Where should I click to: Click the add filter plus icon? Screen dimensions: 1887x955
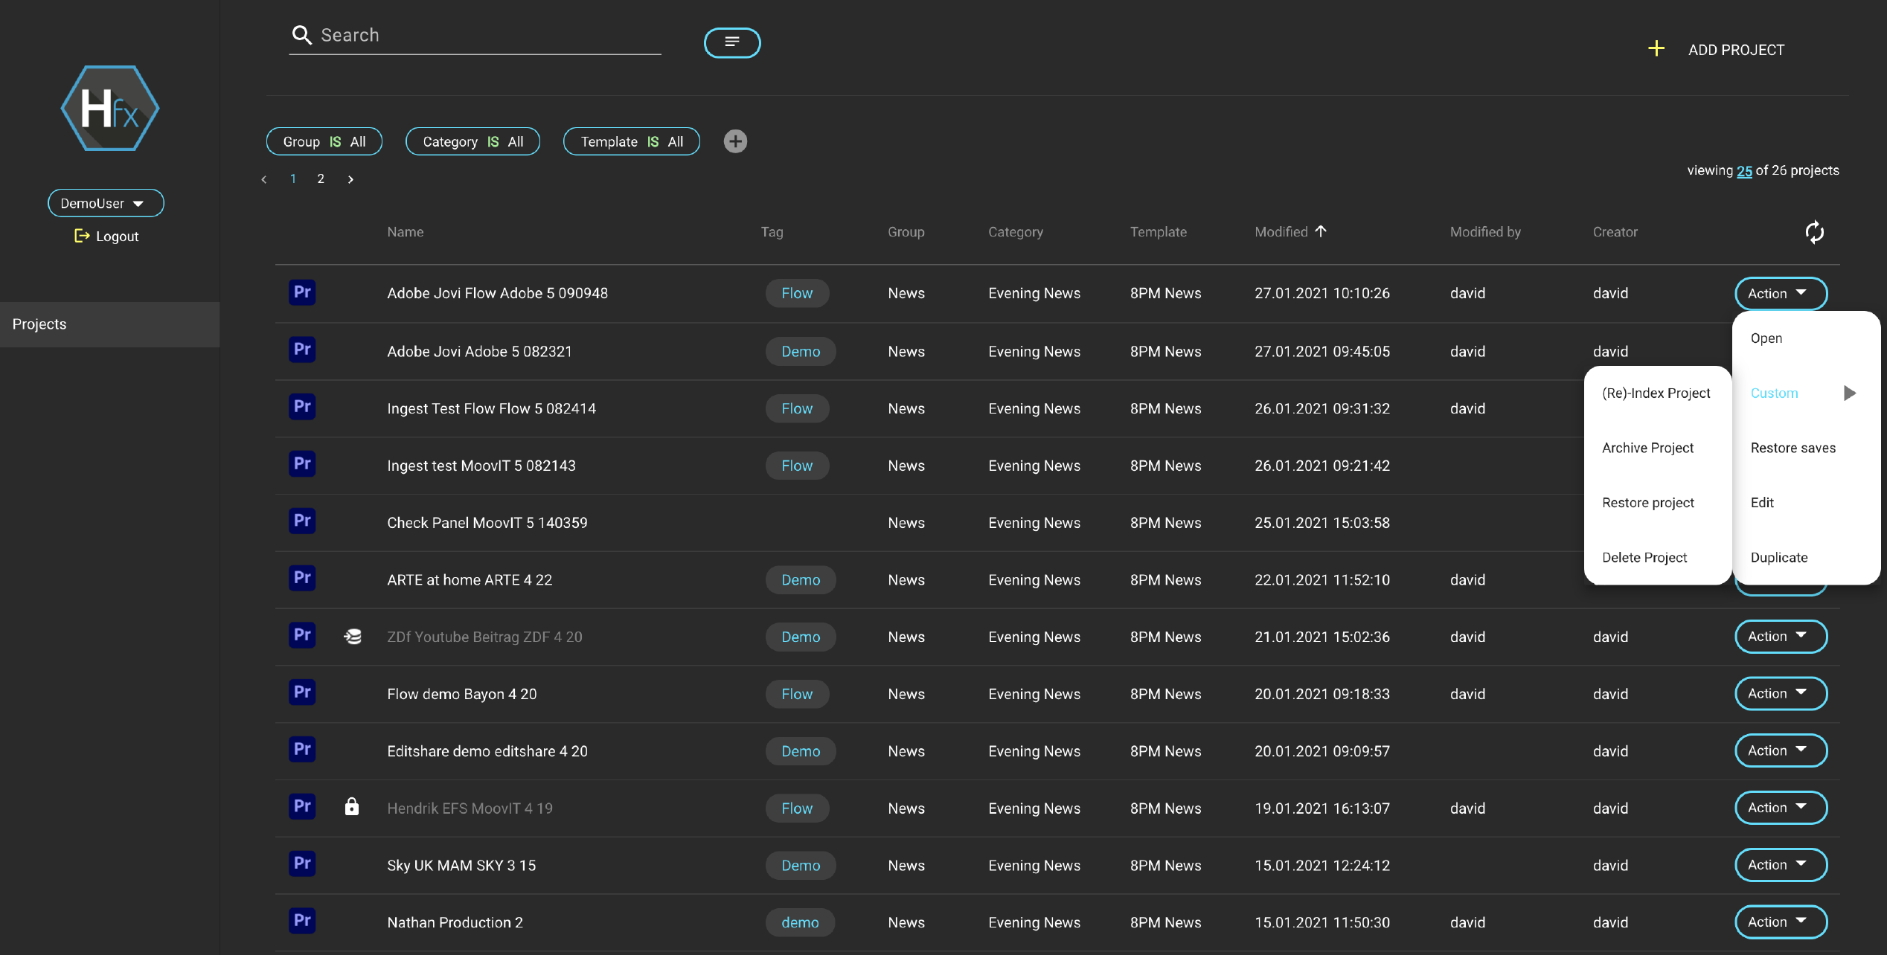click(735, 141)
